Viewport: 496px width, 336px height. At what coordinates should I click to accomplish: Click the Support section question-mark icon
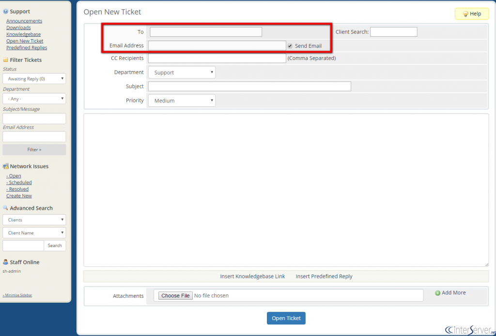(x=5, y=12)
